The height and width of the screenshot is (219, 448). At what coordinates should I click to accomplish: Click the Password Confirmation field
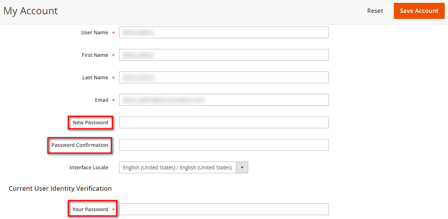pyautogui.click(x=224, y=145)
